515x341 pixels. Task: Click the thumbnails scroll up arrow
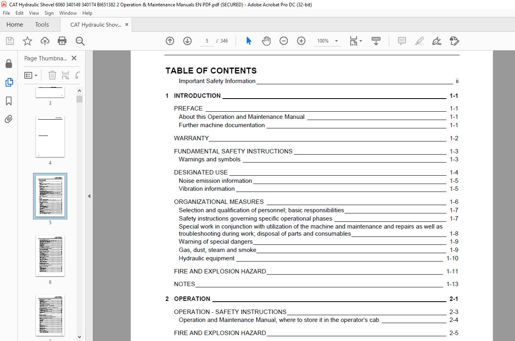click(x=80, y=91)
